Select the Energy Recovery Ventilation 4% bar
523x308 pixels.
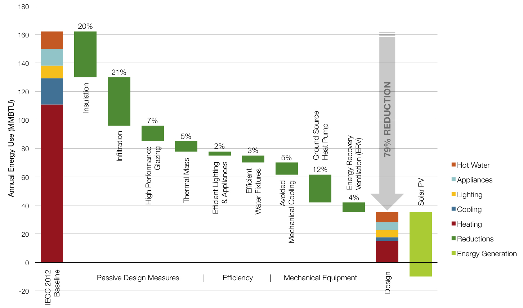point(353,207)
